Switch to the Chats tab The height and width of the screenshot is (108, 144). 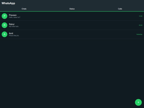(x=24, y=9)
